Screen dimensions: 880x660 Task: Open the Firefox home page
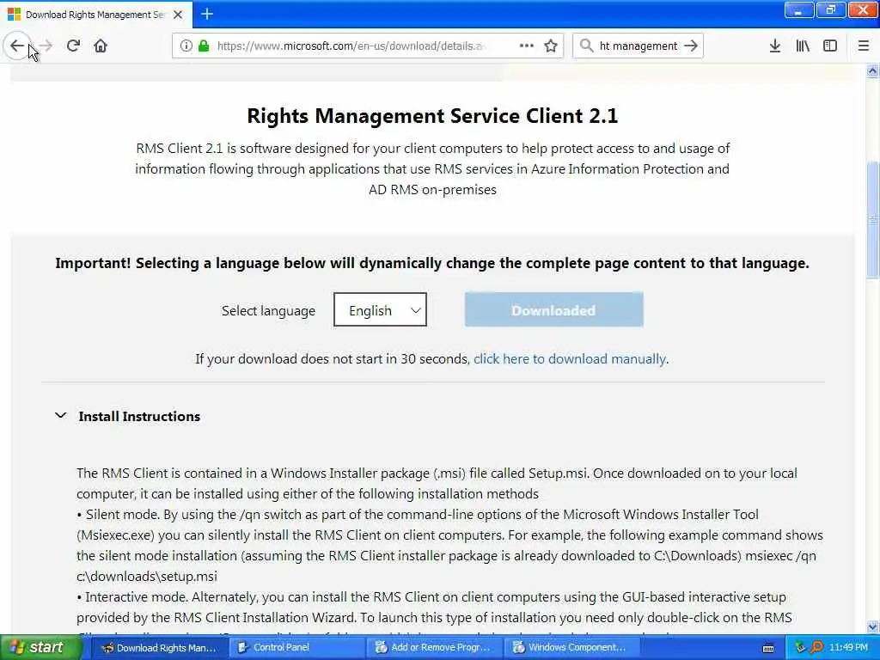[101, 46]
